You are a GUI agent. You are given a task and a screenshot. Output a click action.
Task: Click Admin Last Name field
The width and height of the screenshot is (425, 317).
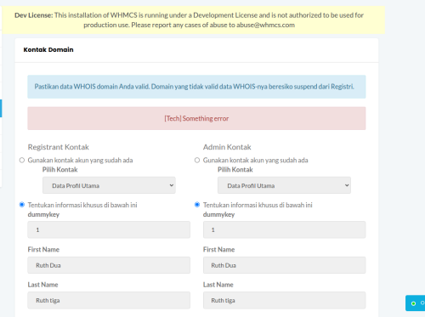[x=284, y=300]
